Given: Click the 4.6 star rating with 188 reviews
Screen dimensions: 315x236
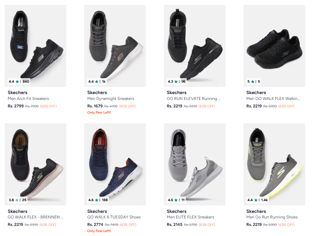Looking at the screenshot, I should [98, 200].
